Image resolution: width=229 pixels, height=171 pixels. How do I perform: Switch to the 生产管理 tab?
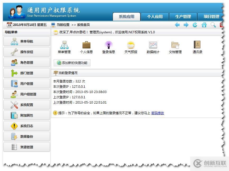[183, 17]
